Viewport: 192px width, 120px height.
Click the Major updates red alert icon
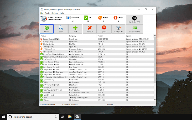point(115,18)
